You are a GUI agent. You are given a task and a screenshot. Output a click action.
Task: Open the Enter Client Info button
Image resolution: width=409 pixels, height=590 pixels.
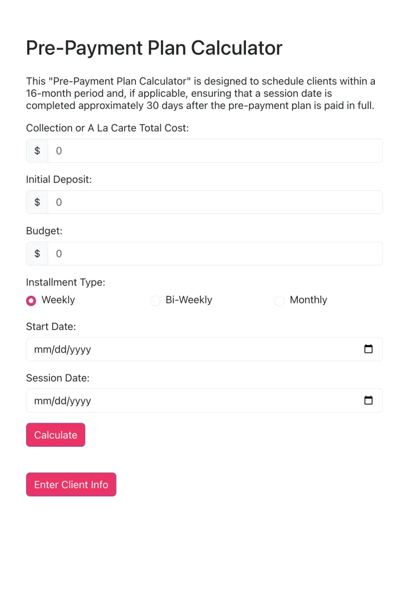[71, 485]
